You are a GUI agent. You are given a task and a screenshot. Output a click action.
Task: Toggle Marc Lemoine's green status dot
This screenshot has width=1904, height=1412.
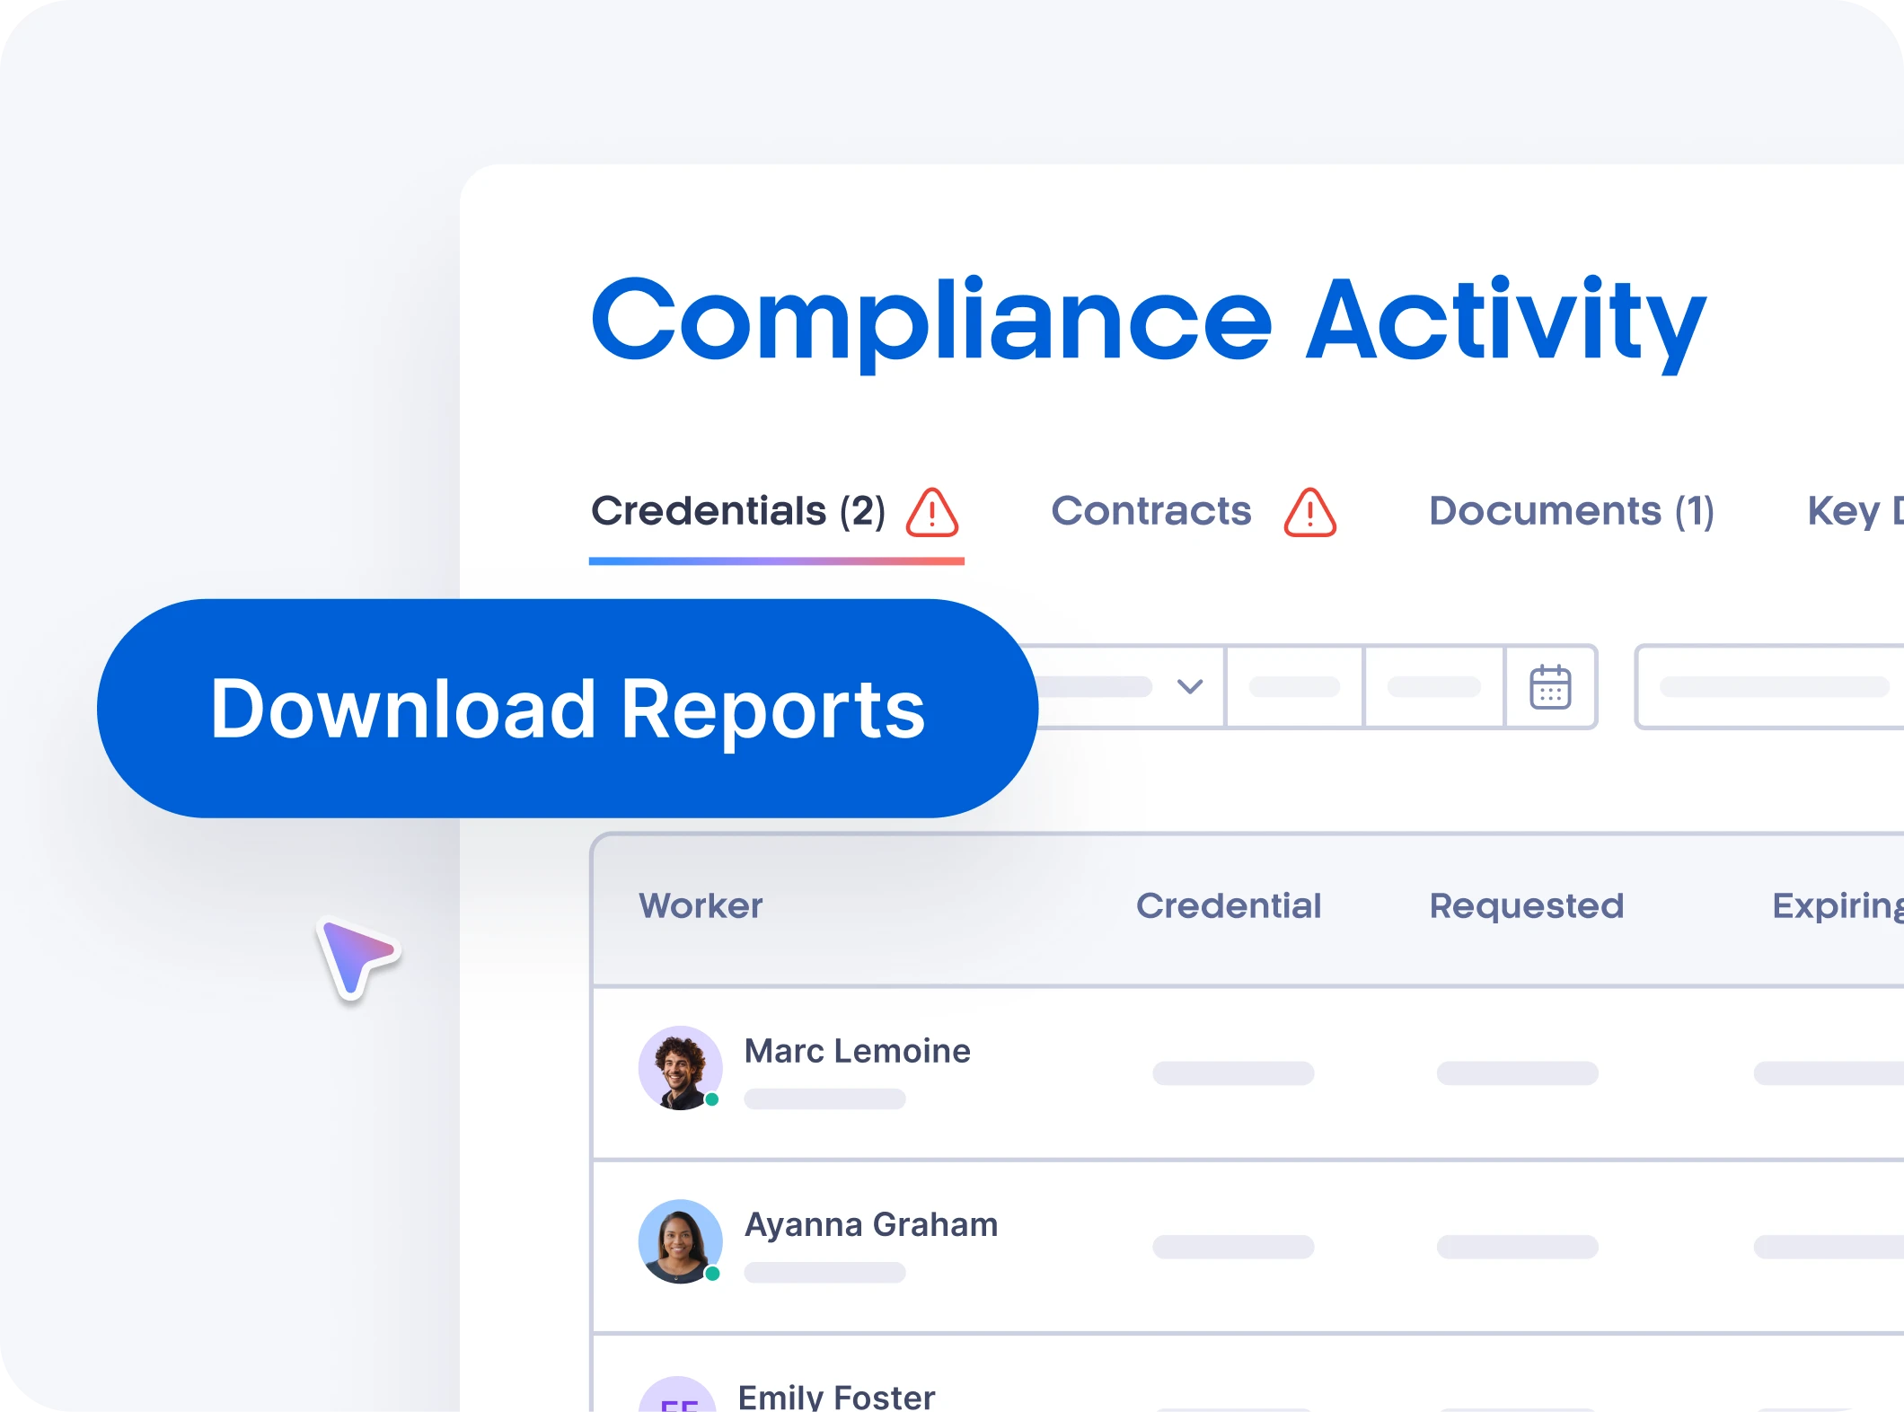(x=710, y=1098)
